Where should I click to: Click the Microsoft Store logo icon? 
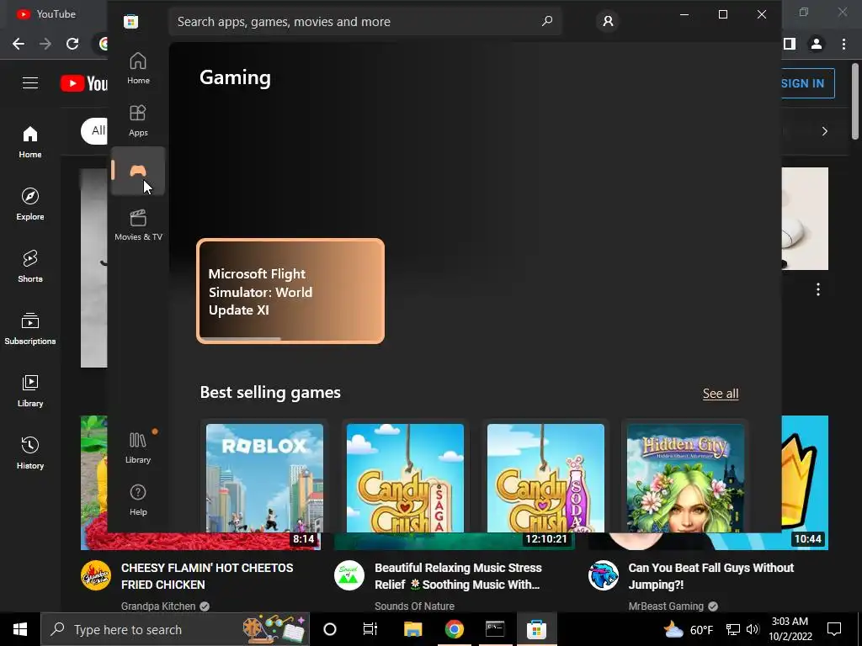pos(130,21)
